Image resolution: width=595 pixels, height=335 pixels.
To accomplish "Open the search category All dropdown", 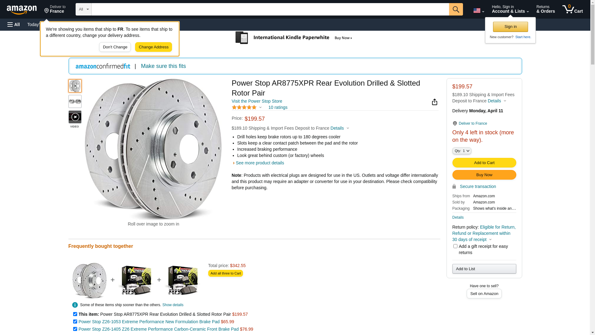I will click(83, 9).
